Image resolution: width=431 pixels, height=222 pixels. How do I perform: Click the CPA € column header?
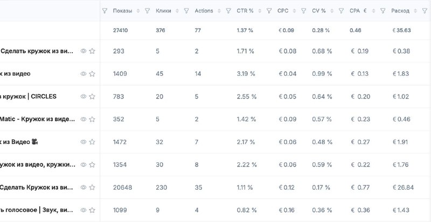click(x=358, y=11)
